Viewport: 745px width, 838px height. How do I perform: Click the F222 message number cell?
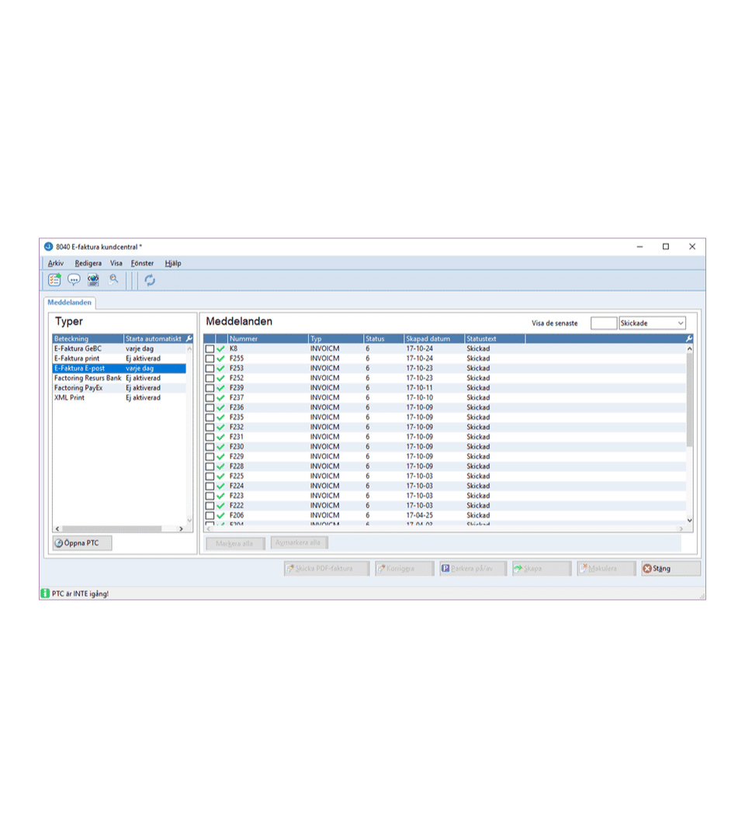(x=237, y=506)
